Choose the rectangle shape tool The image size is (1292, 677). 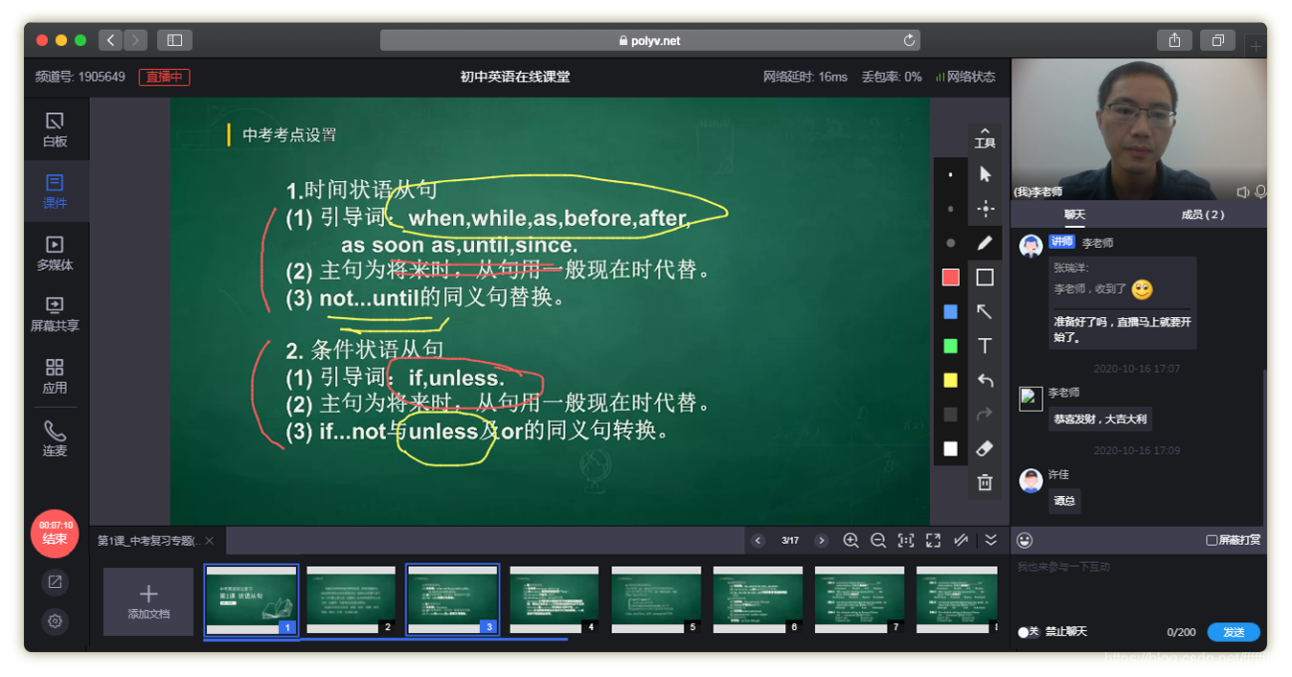(985, 278)
